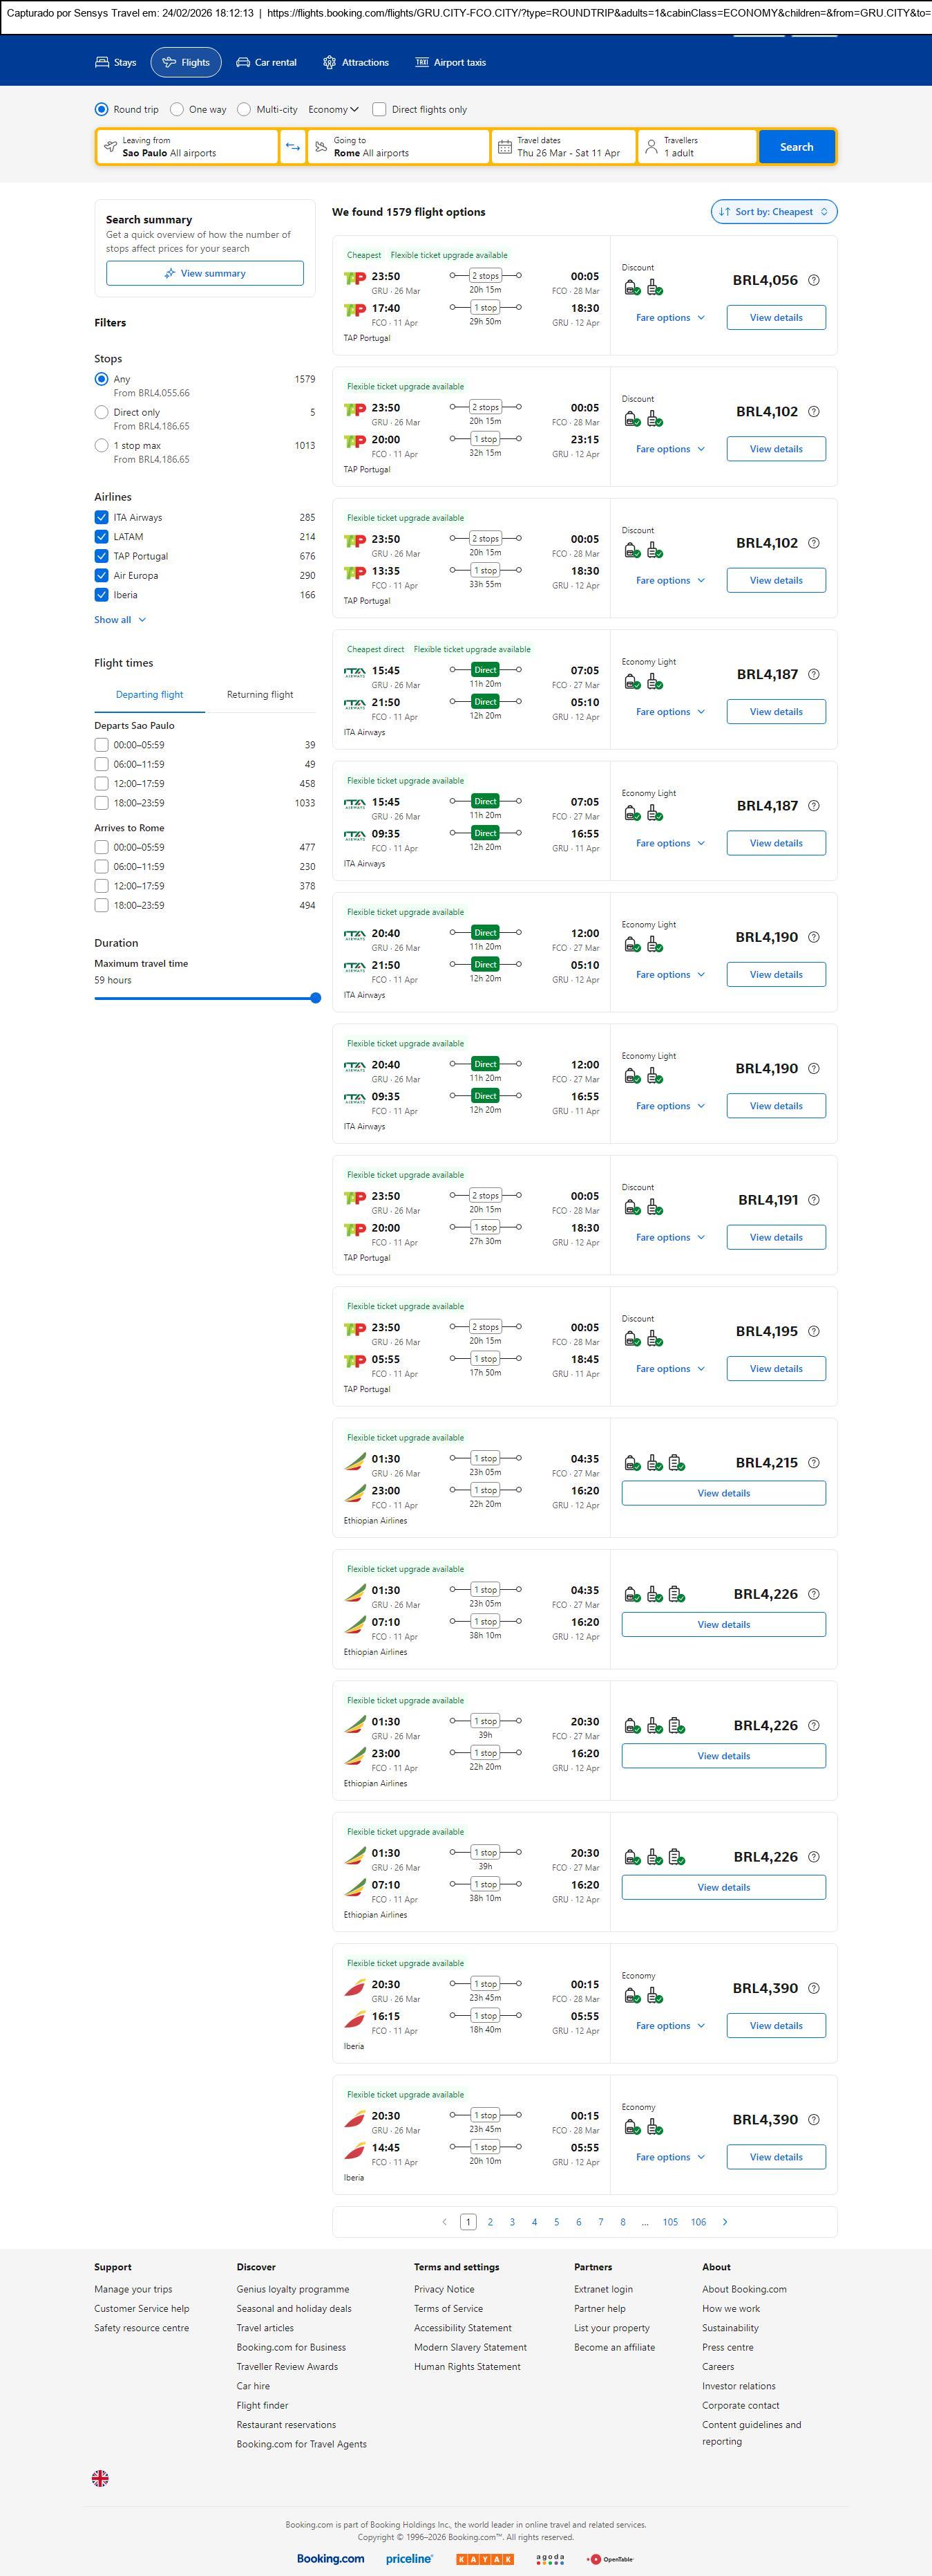Open the Sort by: Cheapest dropdown
932x2576 pixels.
(773, 212)
